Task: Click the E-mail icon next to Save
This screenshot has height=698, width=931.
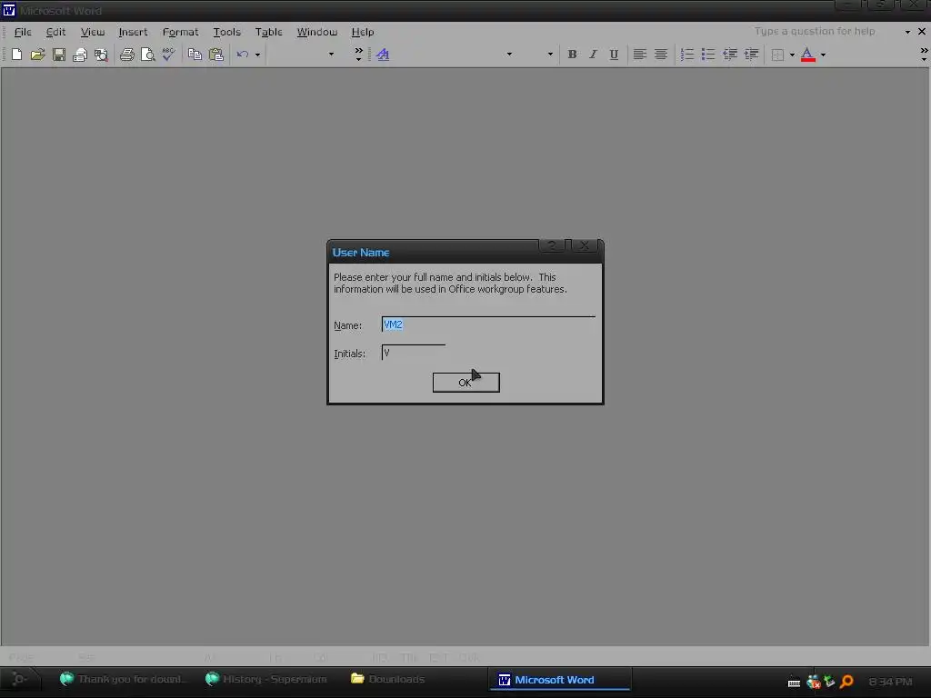Action: [80, 55]
